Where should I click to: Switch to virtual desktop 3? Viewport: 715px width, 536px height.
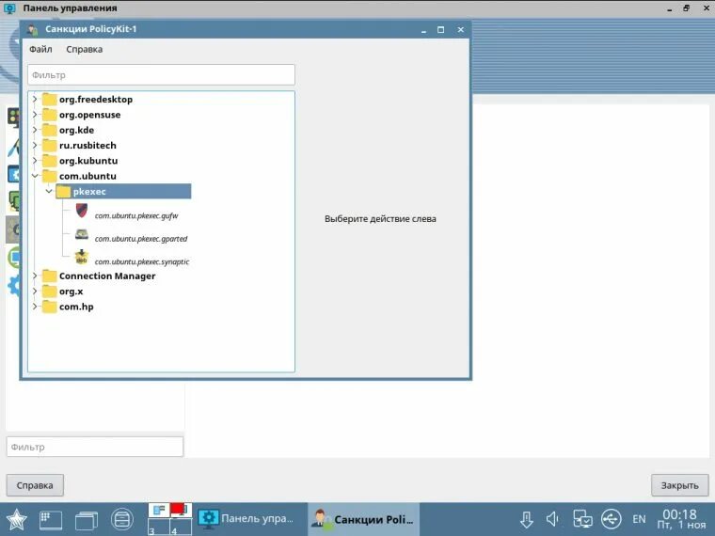(158, 527)
